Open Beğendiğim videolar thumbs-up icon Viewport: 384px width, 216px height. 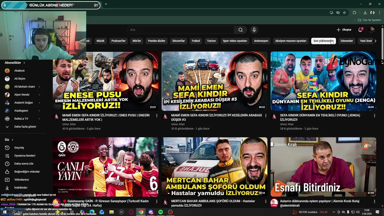point(7,172)
